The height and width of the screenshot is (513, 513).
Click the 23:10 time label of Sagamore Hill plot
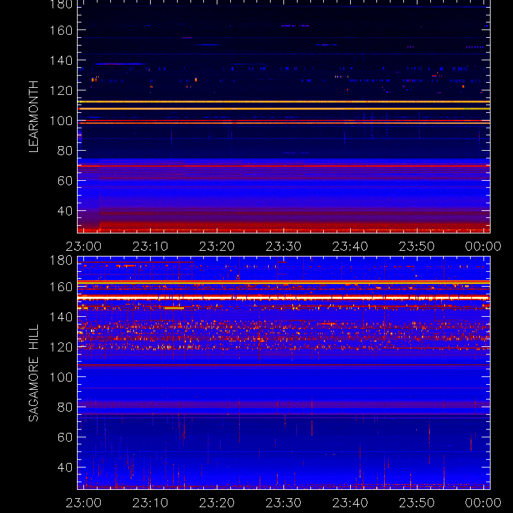tap(150, 503)
